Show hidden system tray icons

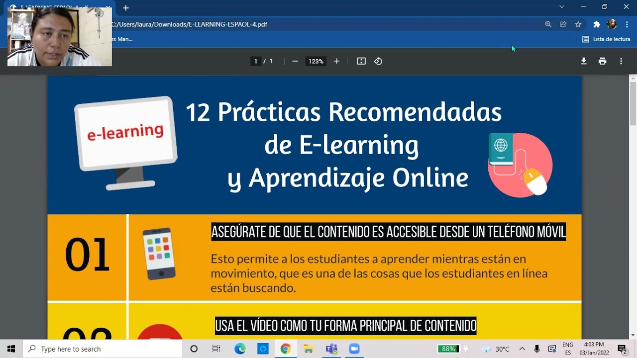point(522,349)
